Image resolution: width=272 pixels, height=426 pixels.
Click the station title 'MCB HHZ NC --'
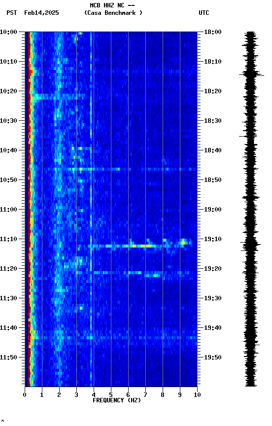coord(112,5)
